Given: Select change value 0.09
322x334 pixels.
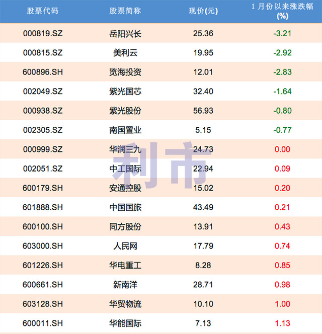Looking at the screenshot, I should [x=282, y=169].
